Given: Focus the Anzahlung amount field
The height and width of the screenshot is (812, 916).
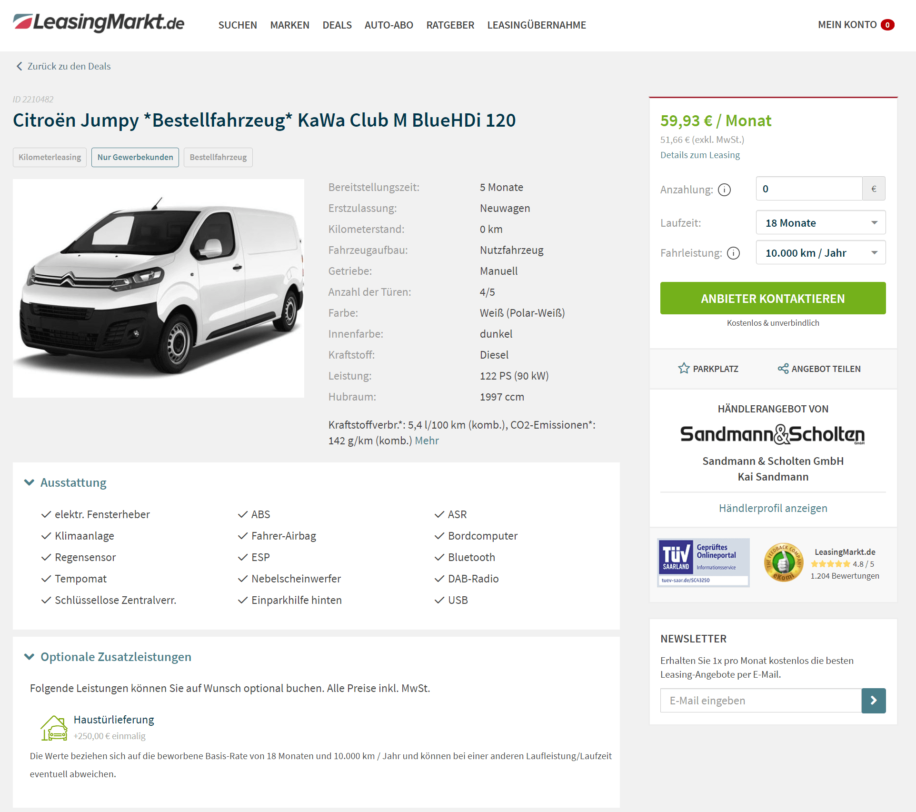Looking at the screenshot, I should click(x=809, y=189).
